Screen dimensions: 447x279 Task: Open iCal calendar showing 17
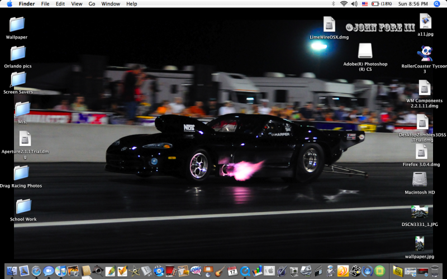click(x=232, y=271)
